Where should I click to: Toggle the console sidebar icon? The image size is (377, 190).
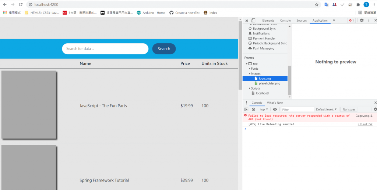pyautogui.click(x=246, y=110)
